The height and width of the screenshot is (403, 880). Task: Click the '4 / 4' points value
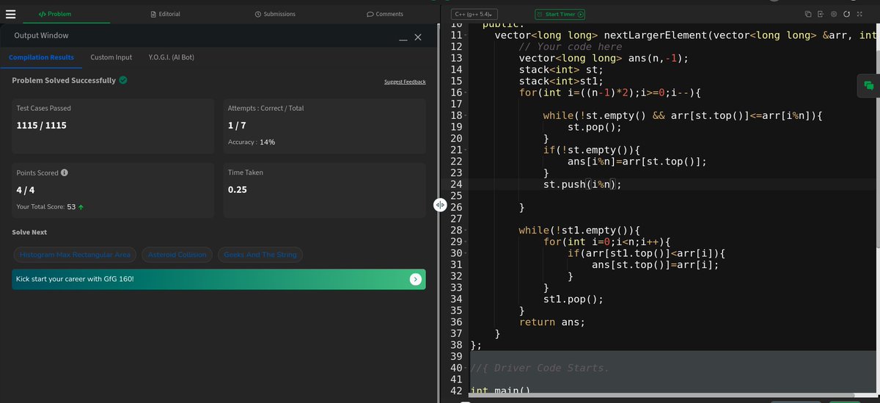coord(26,190)
